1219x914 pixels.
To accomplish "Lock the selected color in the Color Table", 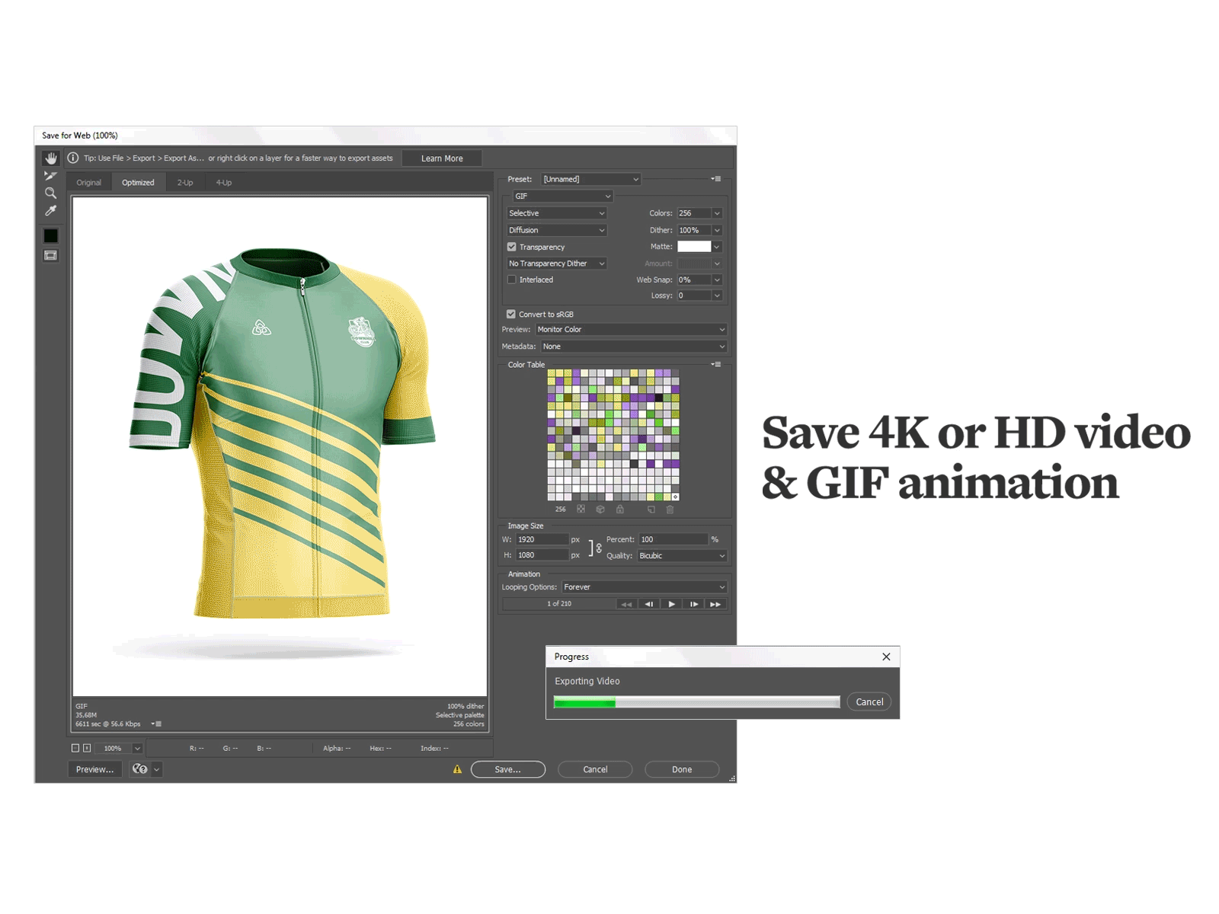I will [x=620, y=509].
